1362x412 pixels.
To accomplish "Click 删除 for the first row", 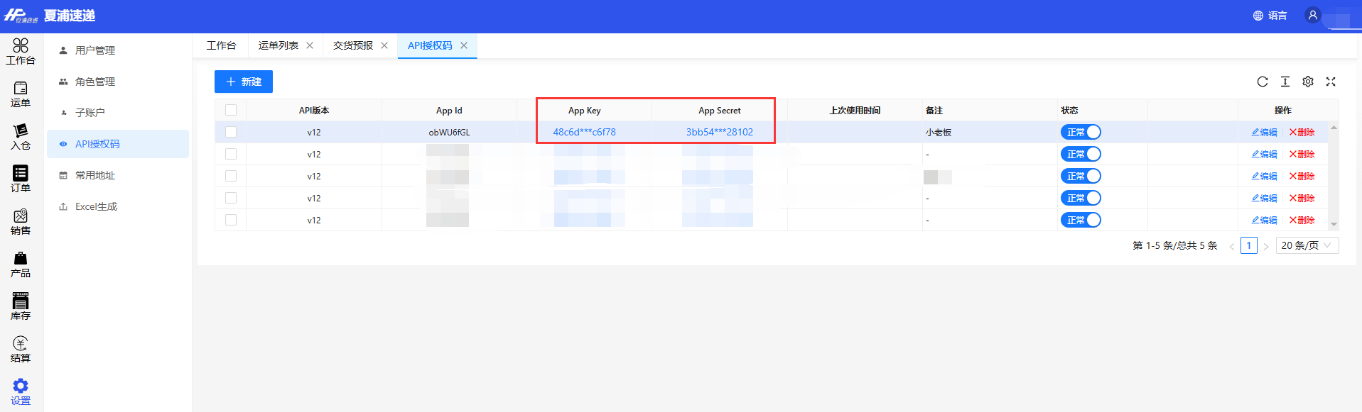I will point(1302,132).
